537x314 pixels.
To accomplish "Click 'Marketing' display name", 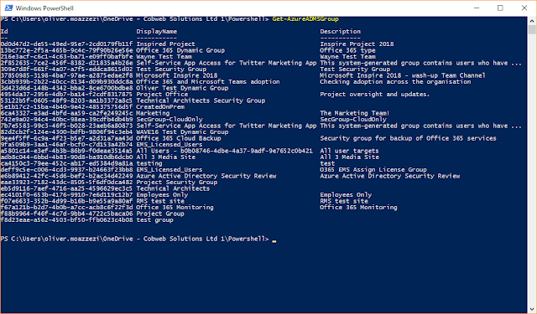I will pyautogui.click(x=153, y=113).
